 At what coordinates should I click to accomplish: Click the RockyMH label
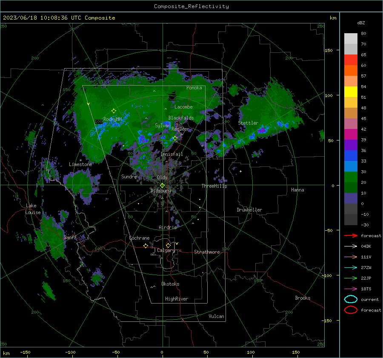coord(112,119)
